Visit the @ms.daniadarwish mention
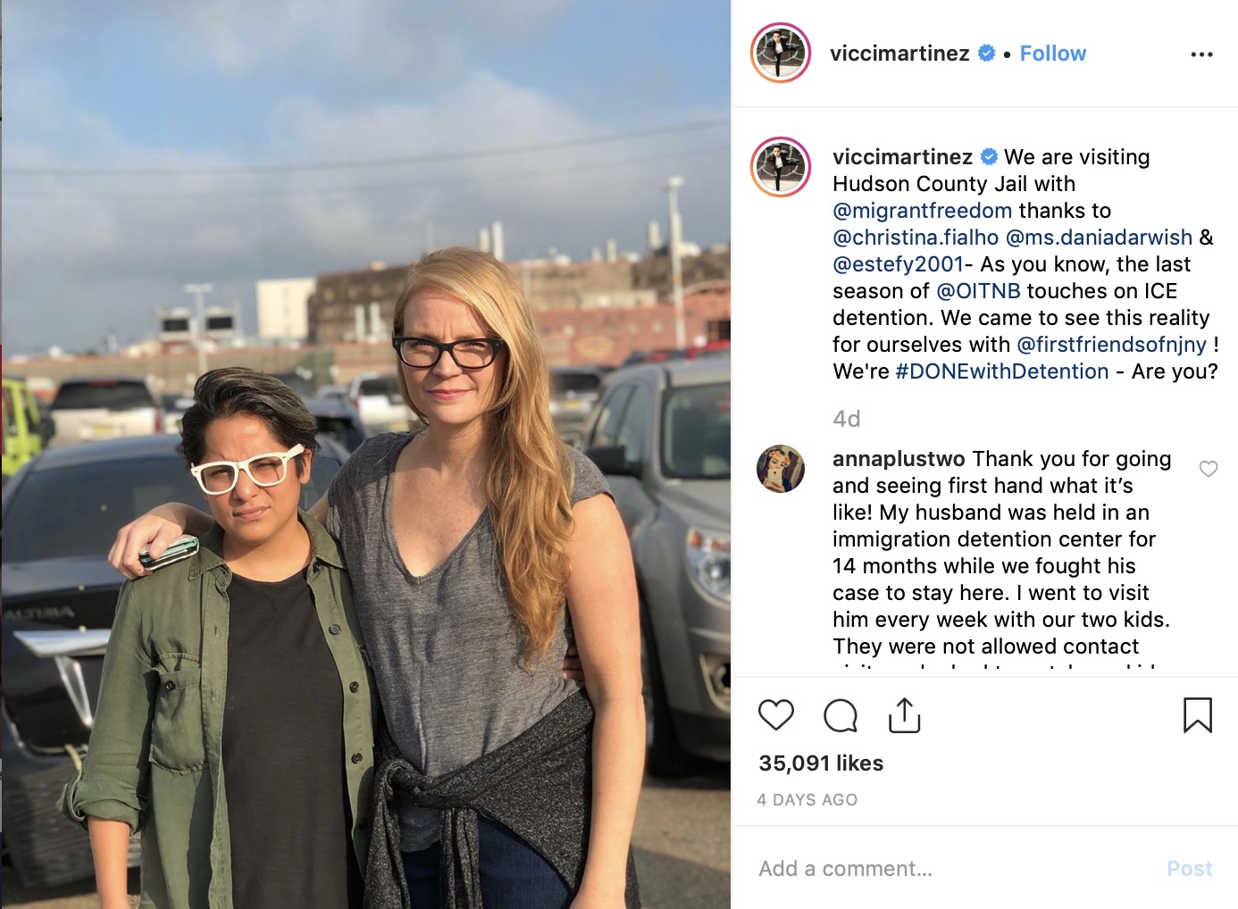 click(1099, 238)
